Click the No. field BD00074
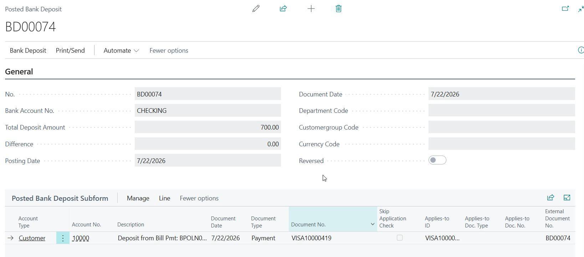The image size is (584, 257). (x=208, y=94)
